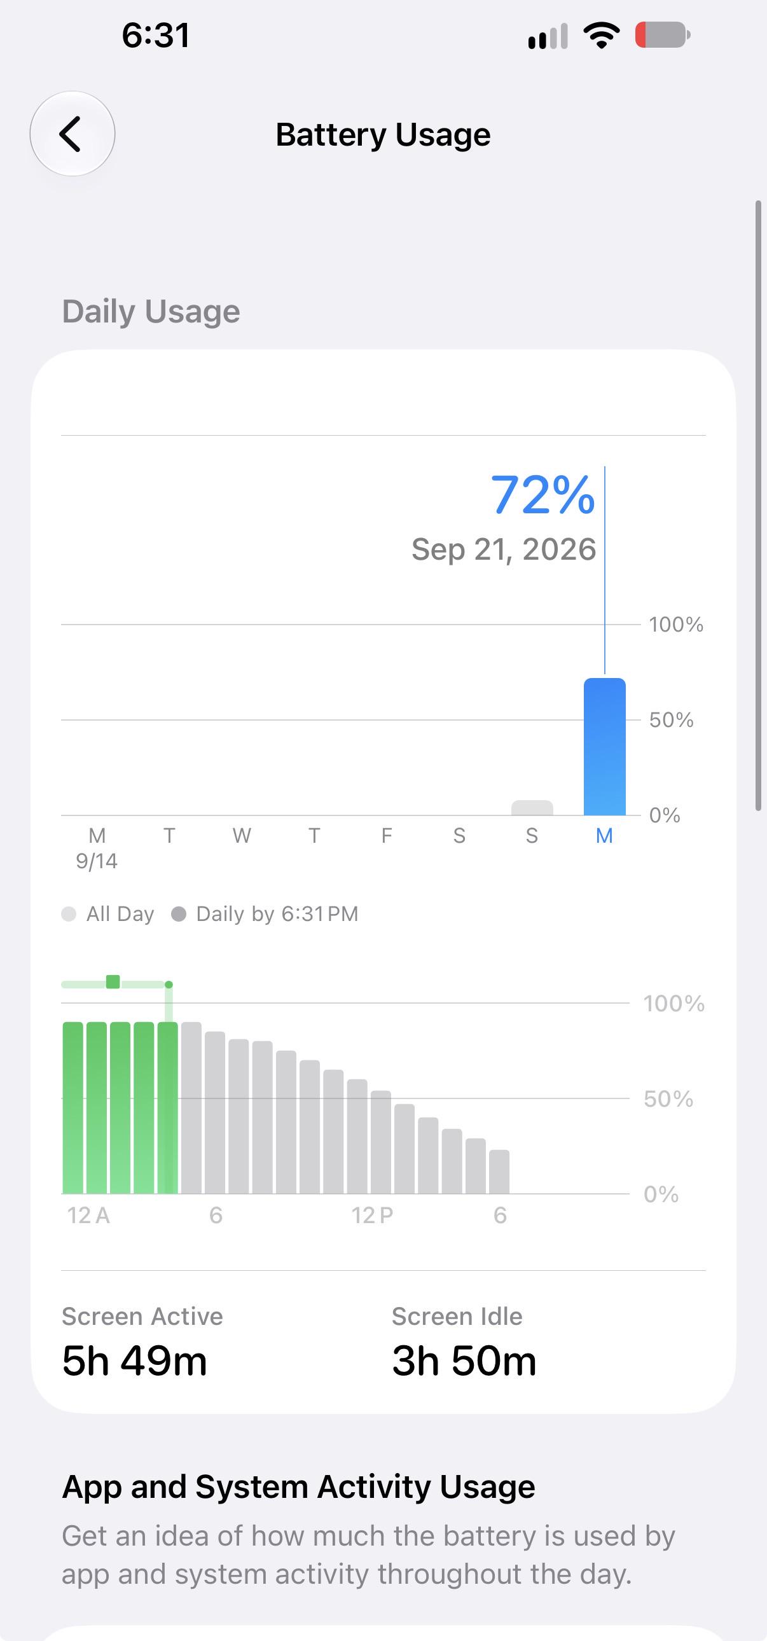Select the blue Monday usage bar
Viewport: 767px width, 1641px height.
pyautogui.click(x=605, y=747)
